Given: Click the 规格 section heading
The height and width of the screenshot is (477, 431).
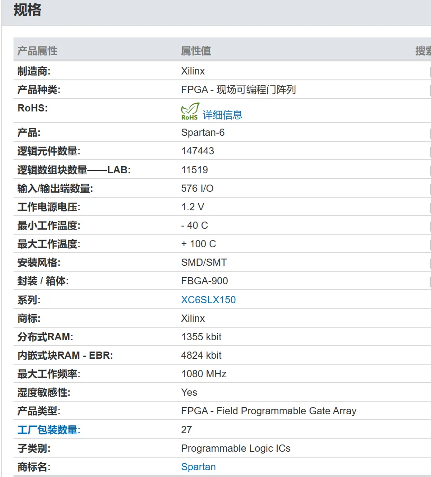Looking at the screenshot, I should [x=28, y=10].
